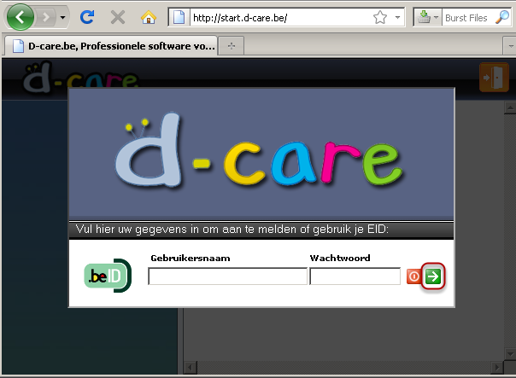This screenshot has width=516, height=378.
Task: Click the address bar showing start.d-care.be
Action: [x=273, y=17]
